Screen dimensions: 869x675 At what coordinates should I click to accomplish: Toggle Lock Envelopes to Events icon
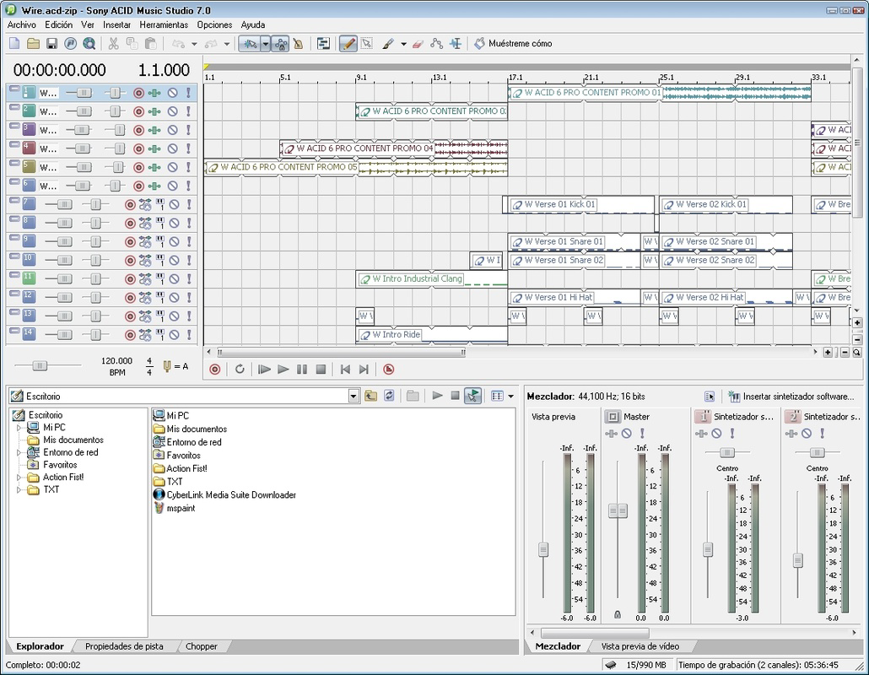[280, 43]
